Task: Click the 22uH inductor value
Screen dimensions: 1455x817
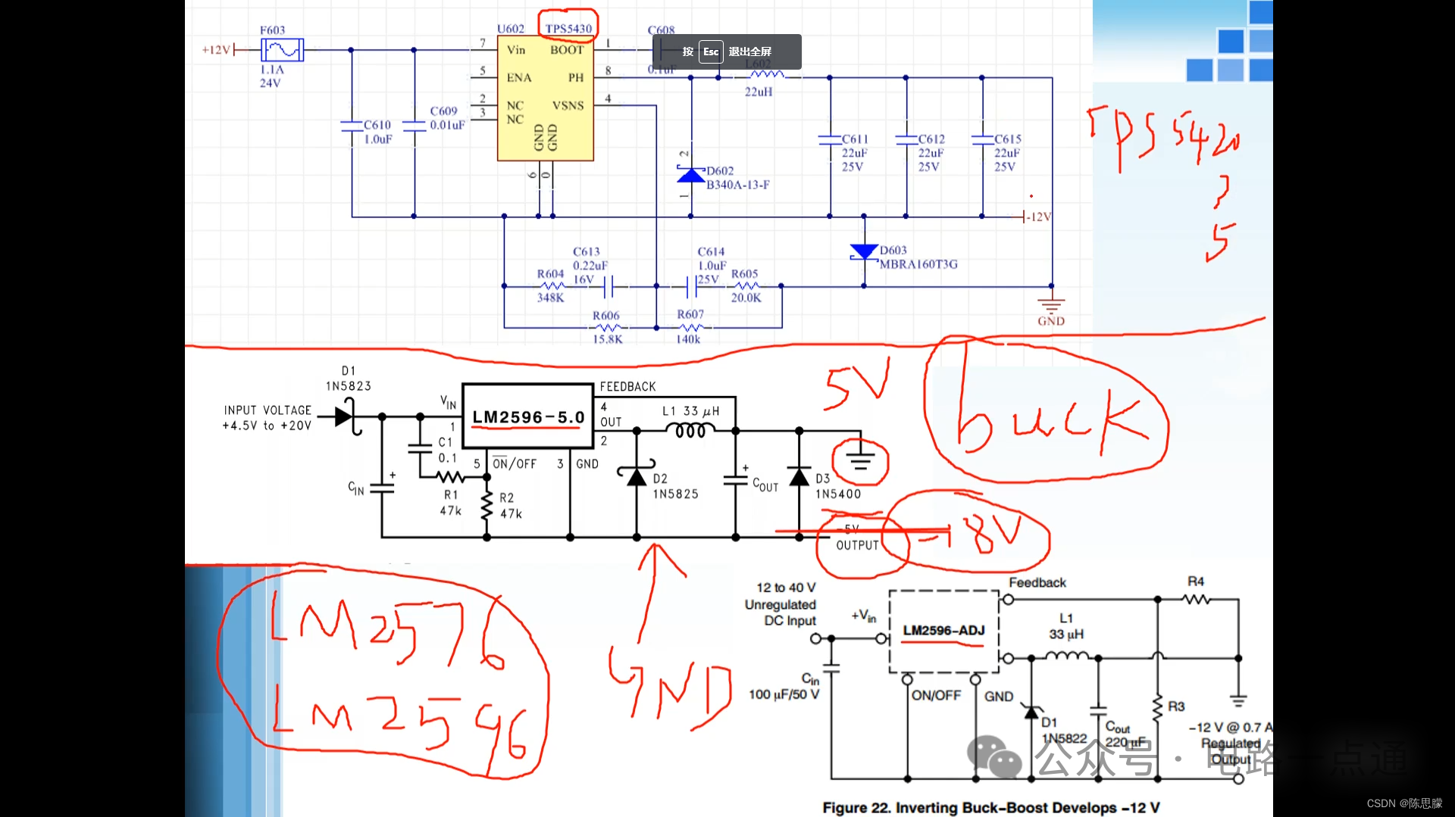Action: point(759,92)
